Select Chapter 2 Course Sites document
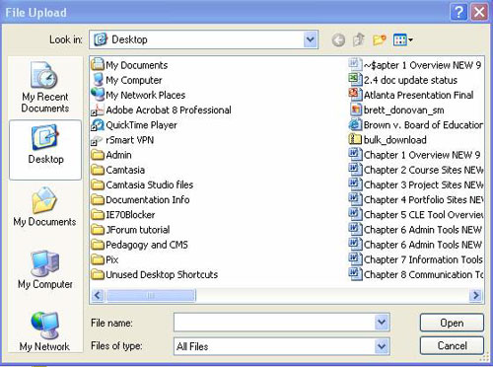 [416, 170]
